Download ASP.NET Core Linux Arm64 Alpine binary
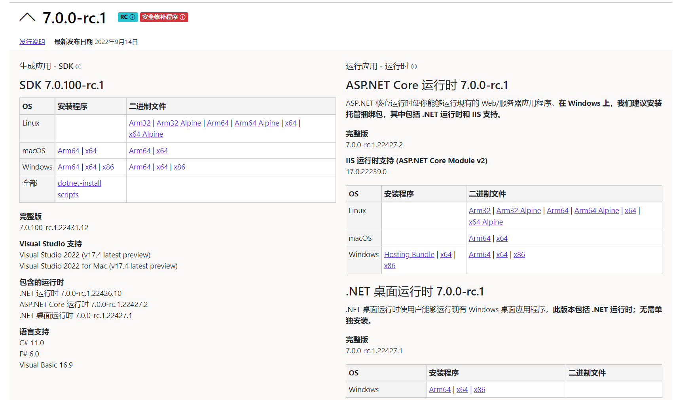This screenshot has height=400, width=673. (597, 210)
